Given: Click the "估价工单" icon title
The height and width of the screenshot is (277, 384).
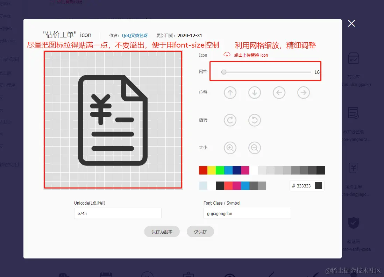Looking at the screenshot, I should coord(67,35).
